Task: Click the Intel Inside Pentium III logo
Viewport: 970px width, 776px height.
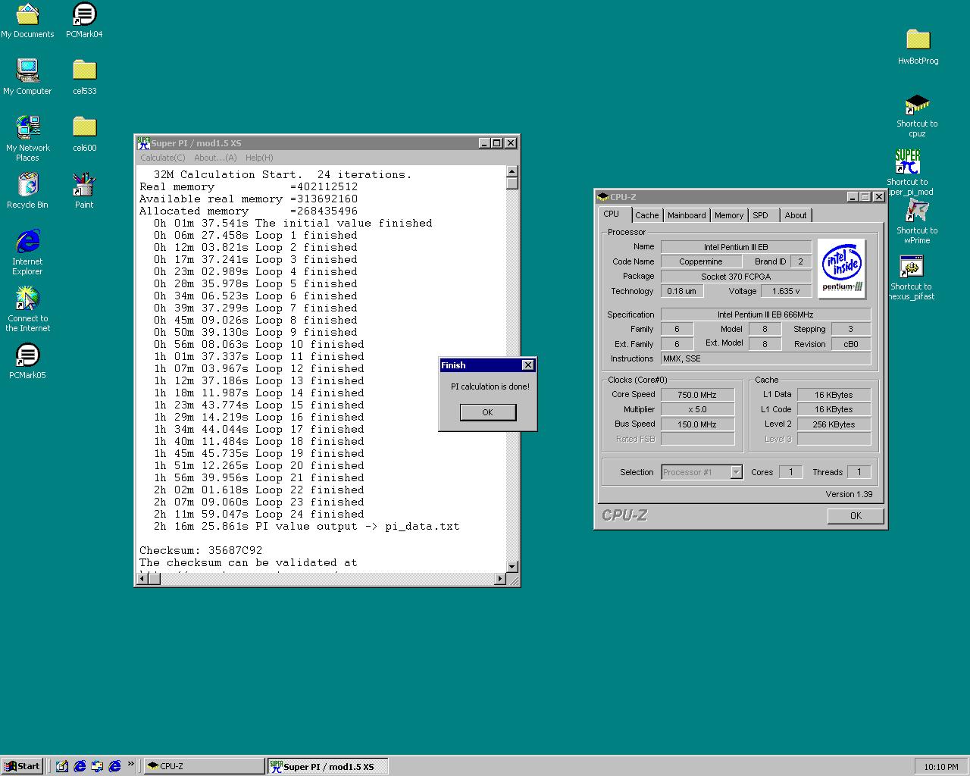Action: (842, 268)
